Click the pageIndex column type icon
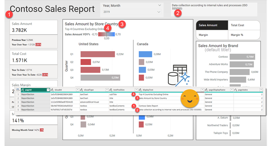 point(235,90)
